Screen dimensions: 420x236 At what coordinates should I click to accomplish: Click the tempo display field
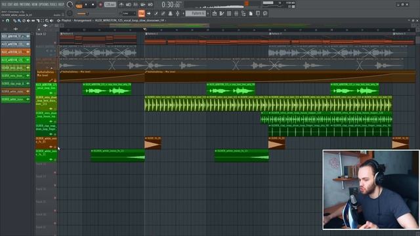[x=110, y=5]
